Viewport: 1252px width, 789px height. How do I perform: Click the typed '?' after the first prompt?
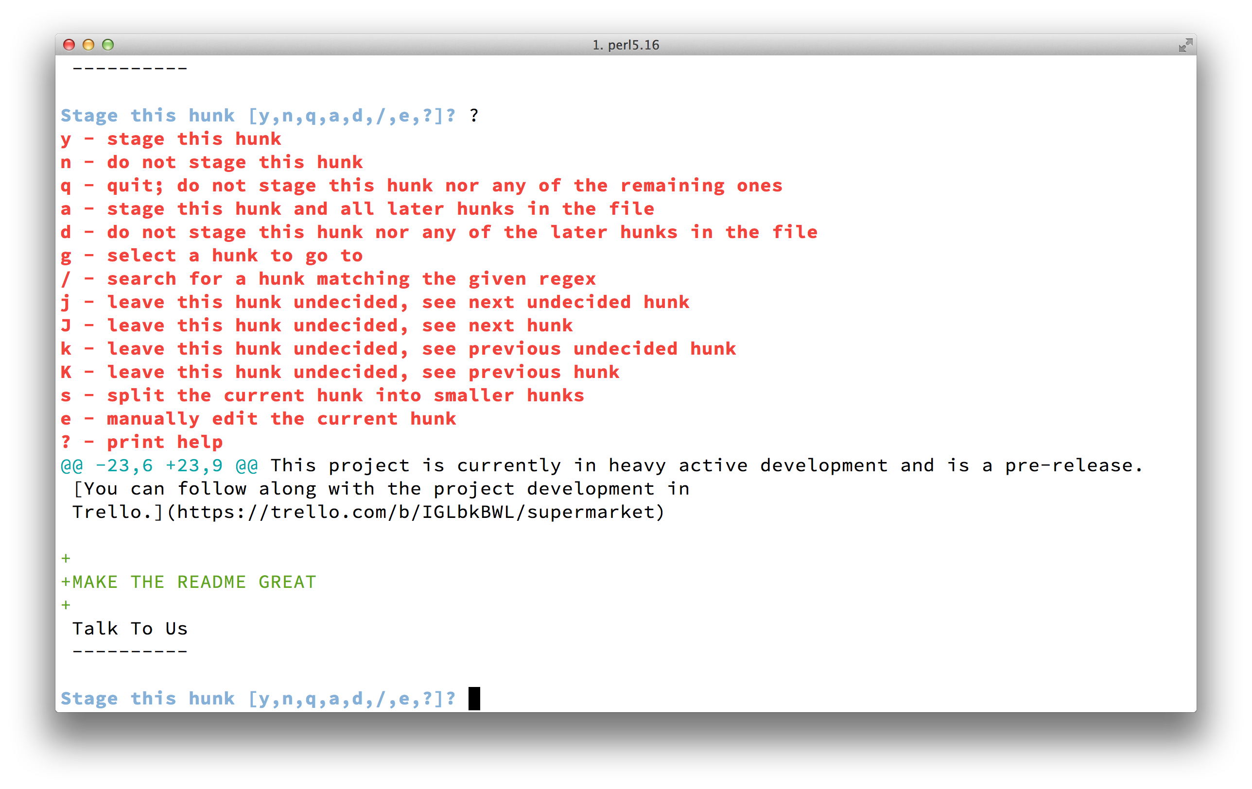click(x=474, y=116)
